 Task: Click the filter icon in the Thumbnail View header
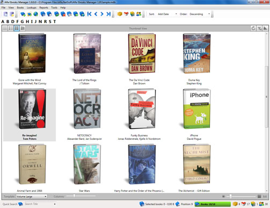click(259, 28)
